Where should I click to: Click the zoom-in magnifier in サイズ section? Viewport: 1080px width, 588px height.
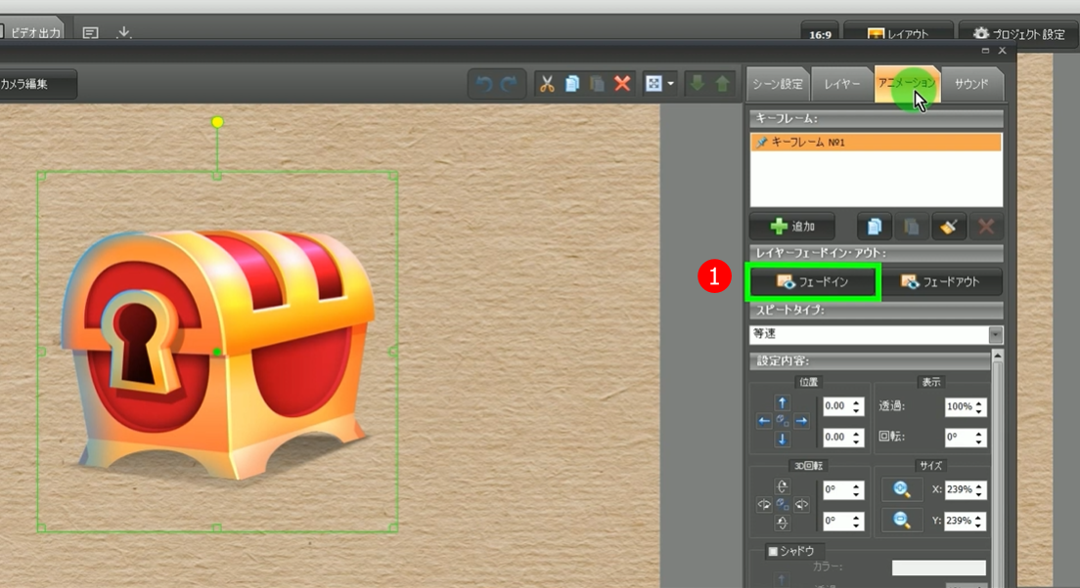tap(901, 489)
